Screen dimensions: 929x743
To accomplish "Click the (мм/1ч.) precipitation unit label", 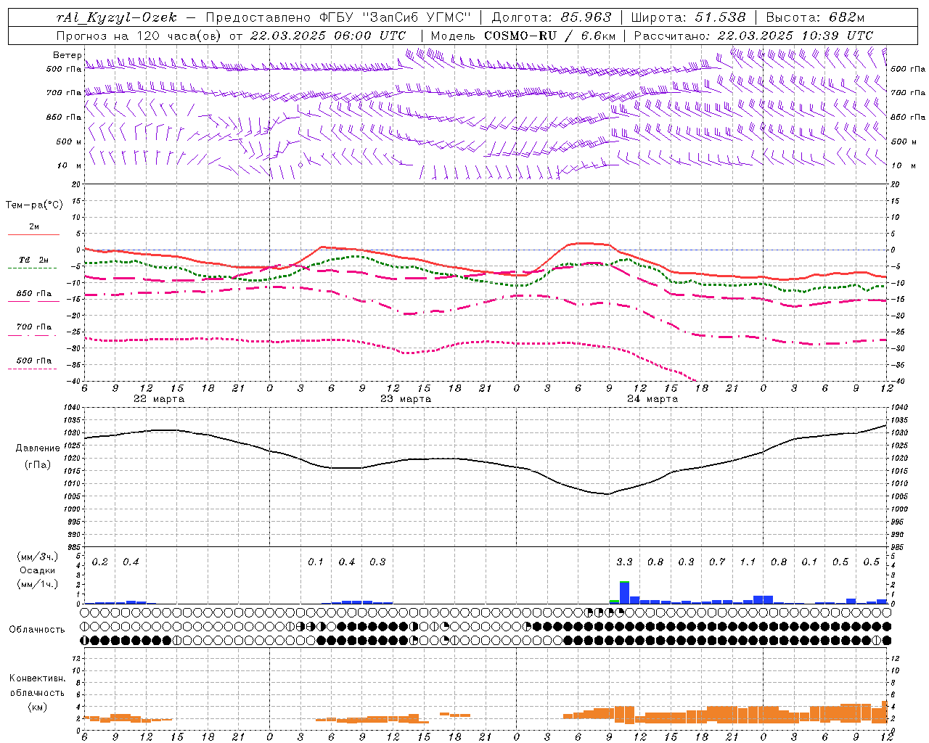I will click(38, 584).
